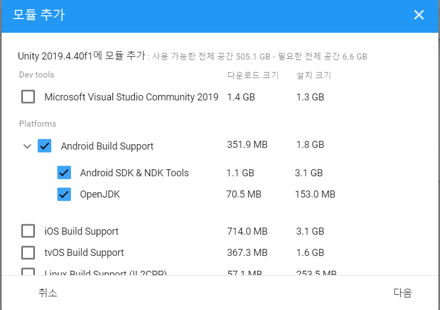The width and height of the screenshot is (440, 310).
Task: Check Linux Build Support (IL2CPP) box
Action: [x=28, y=272]
